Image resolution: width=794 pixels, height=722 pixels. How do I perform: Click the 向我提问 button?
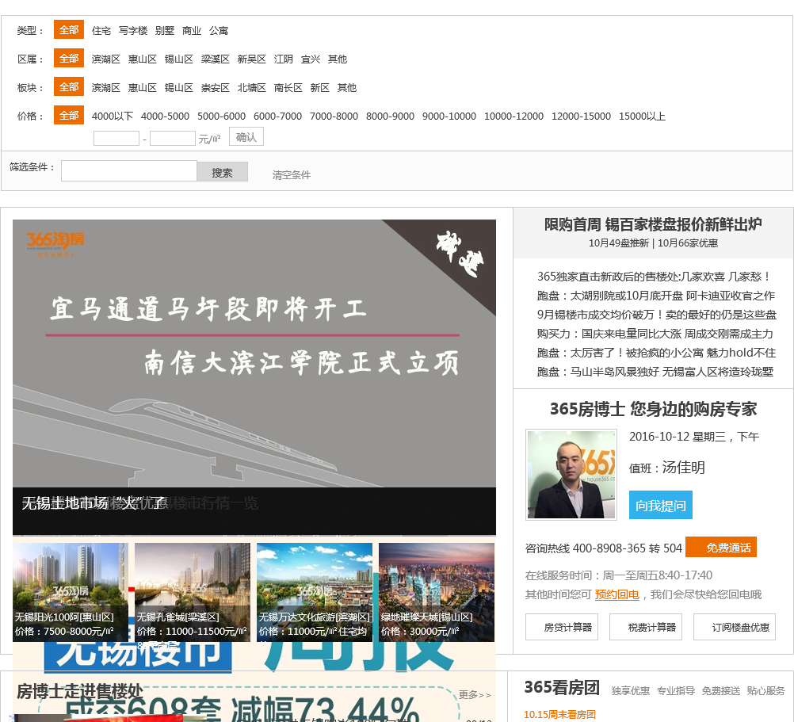coord(660,505)
